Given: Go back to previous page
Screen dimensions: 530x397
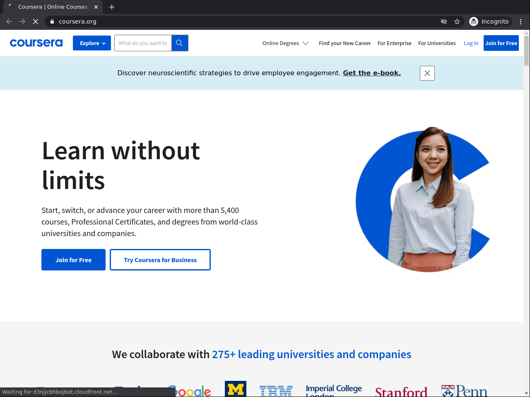Looking at the screenshot, I should coord(9,22).
